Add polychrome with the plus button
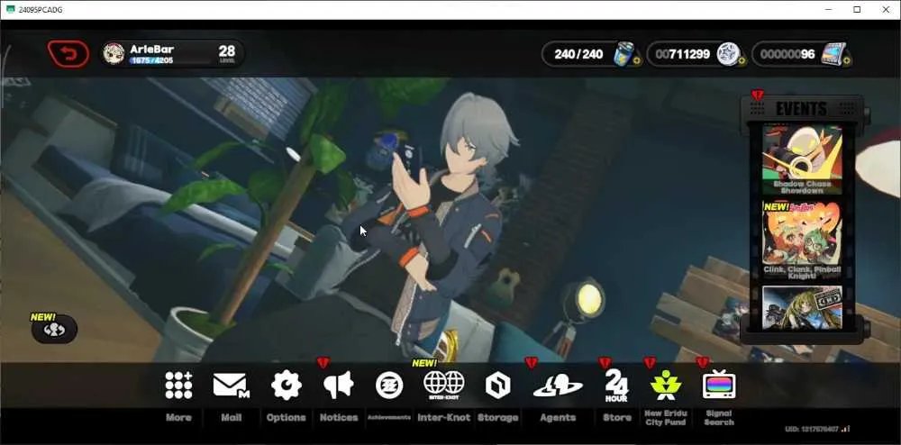The height and width of the screenshot is (445, 901). [x=846, y=61]
